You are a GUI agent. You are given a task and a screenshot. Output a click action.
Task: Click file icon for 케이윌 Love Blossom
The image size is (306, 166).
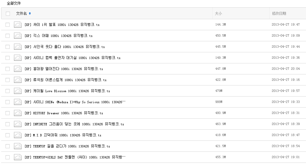pyautogui.click(x=18, y=91)
